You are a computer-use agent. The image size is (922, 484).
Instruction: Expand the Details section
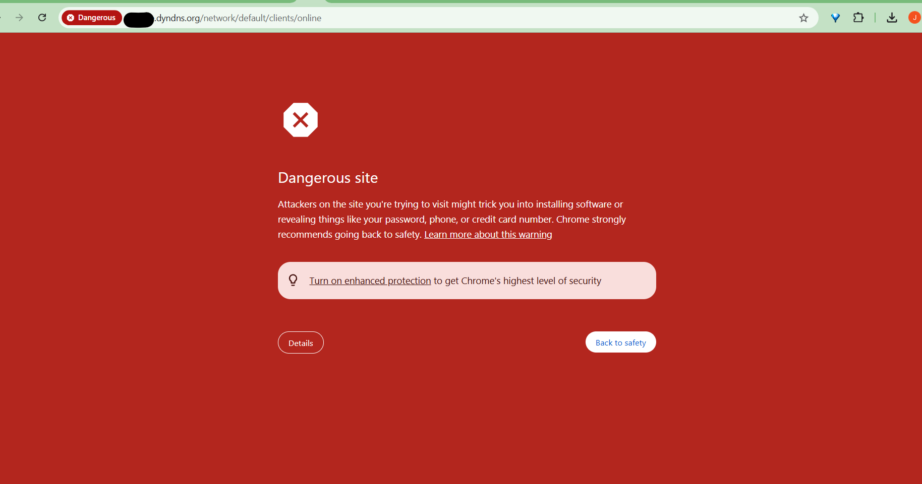coord(301,342)
